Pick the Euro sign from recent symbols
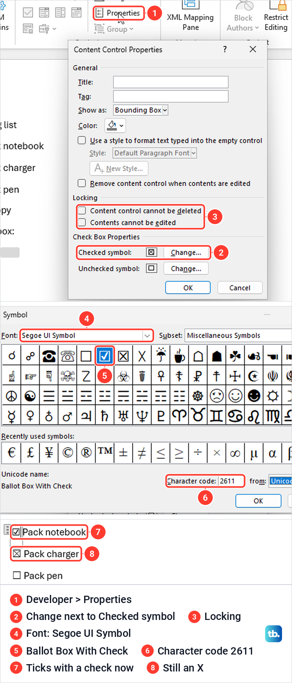The image size is (292, 683). (x=12, y=453)
